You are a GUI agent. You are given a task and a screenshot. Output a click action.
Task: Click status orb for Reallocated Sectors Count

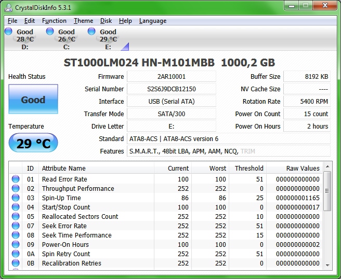16,216
